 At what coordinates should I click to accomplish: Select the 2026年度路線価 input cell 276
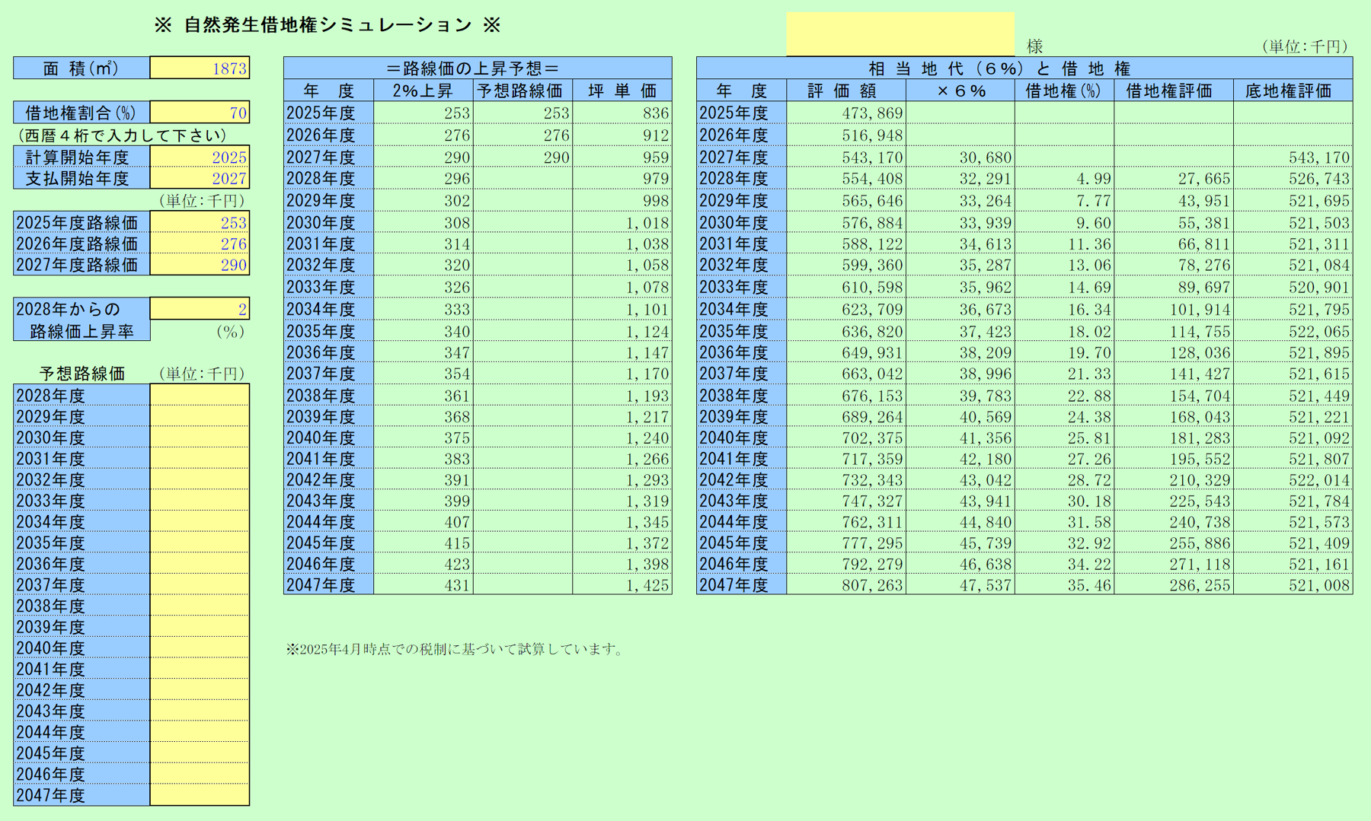(x=200, y=243)
